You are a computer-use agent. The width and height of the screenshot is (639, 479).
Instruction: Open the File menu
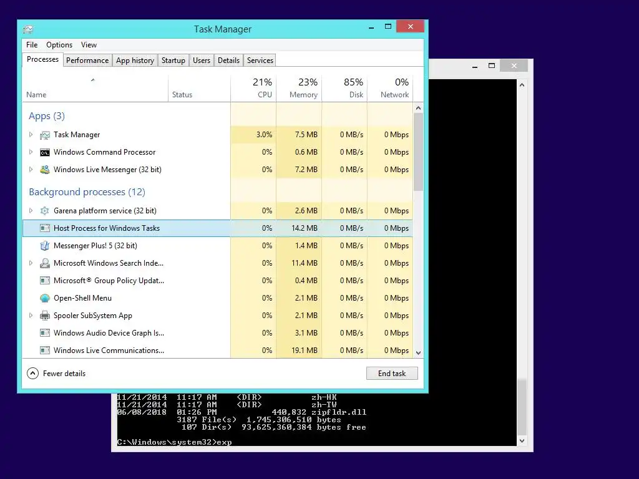pyautogui.click(x=32, y=45)
